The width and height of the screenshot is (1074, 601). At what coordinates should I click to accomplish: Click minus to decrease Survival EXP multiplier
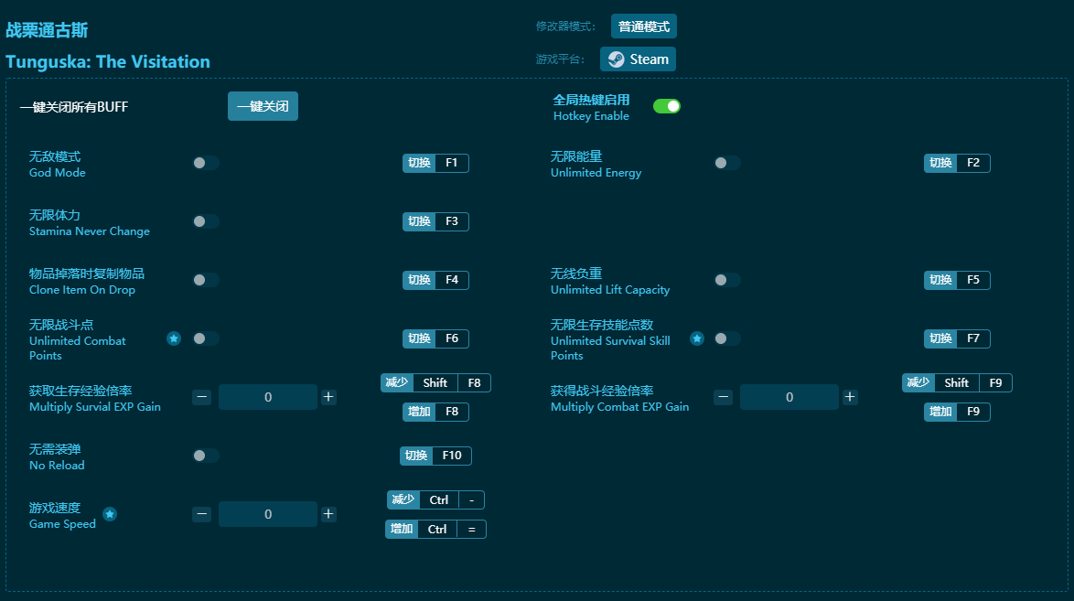(201, 397)
